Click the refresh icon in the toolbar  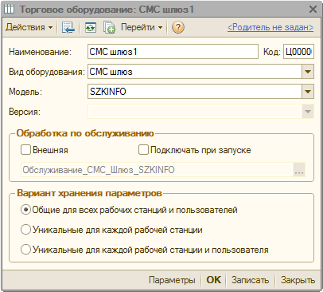(x=91, y=27)
